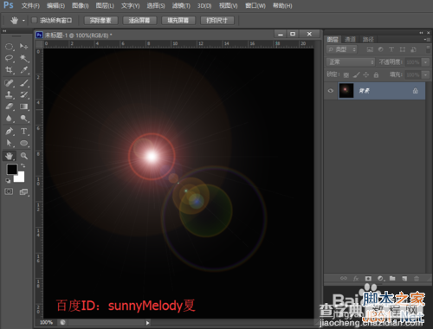
Task: Select the Hand tool in the toolbox
Action: [9, 156]
